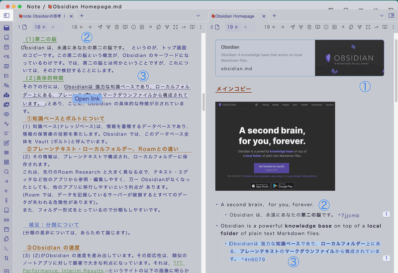Expand right pane tab list chevron
The height and width of the screenshot is (273, 398).
coord(382,16)
